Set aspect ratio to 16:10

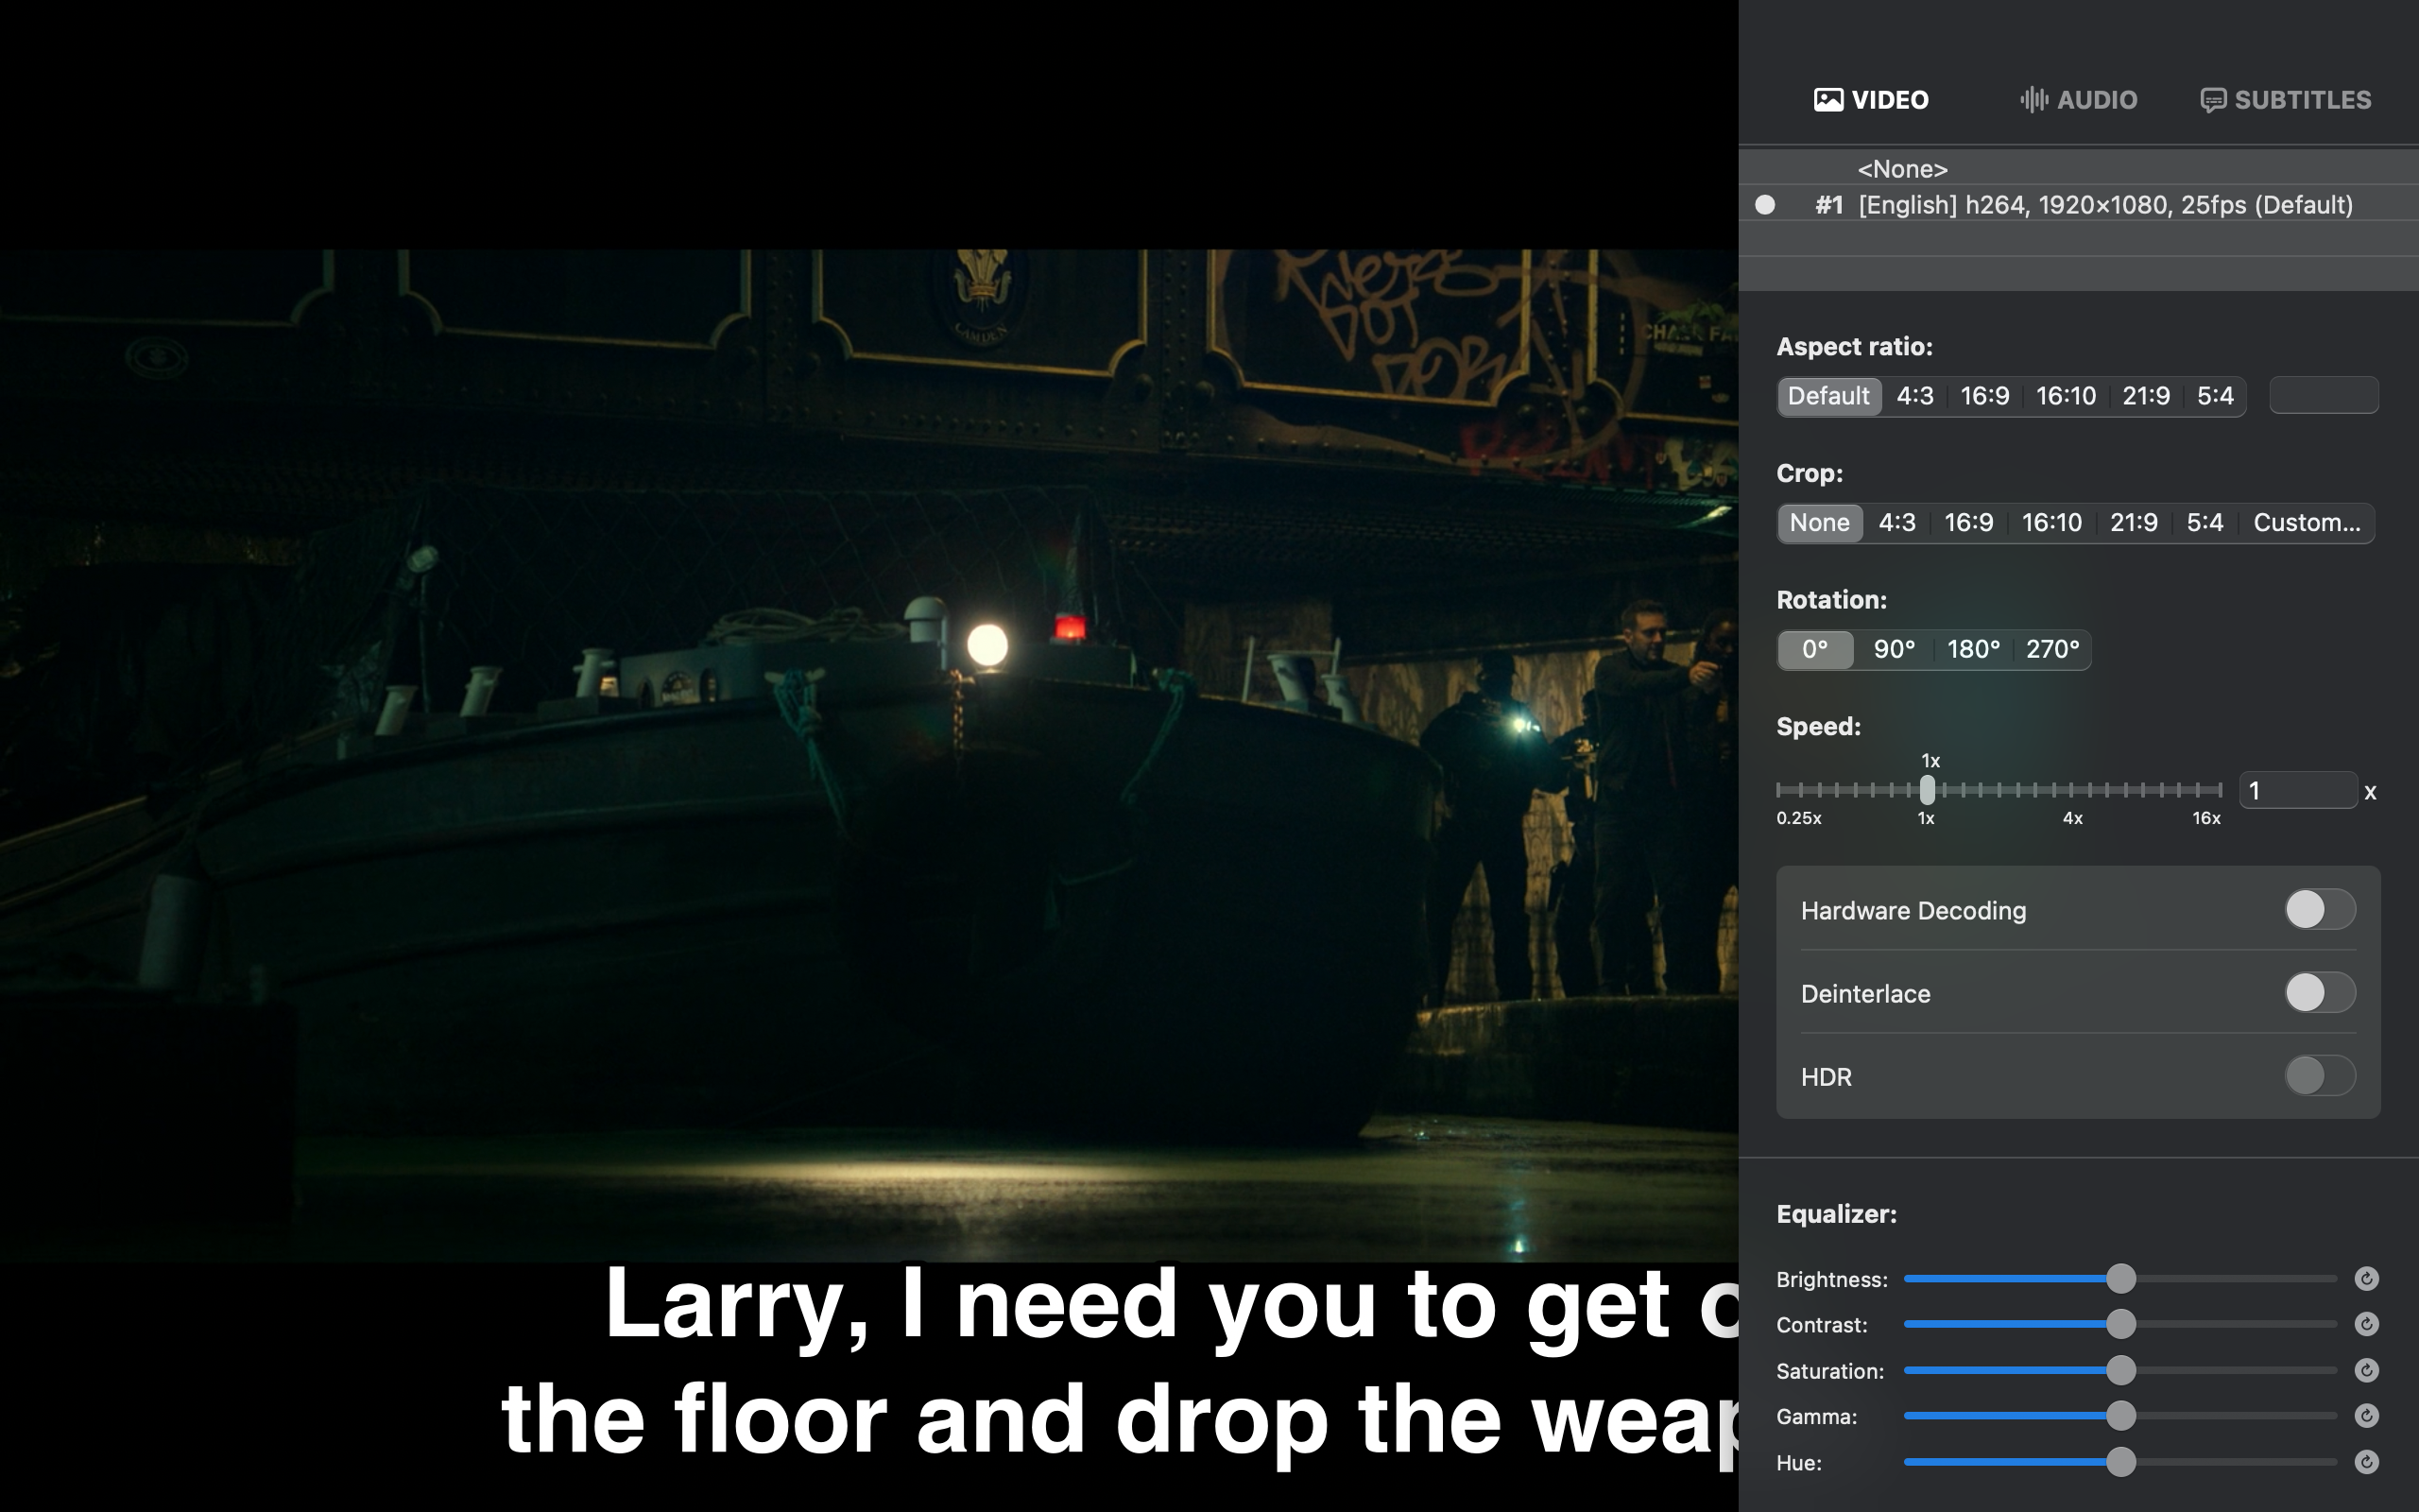[x=2066, y=396]
